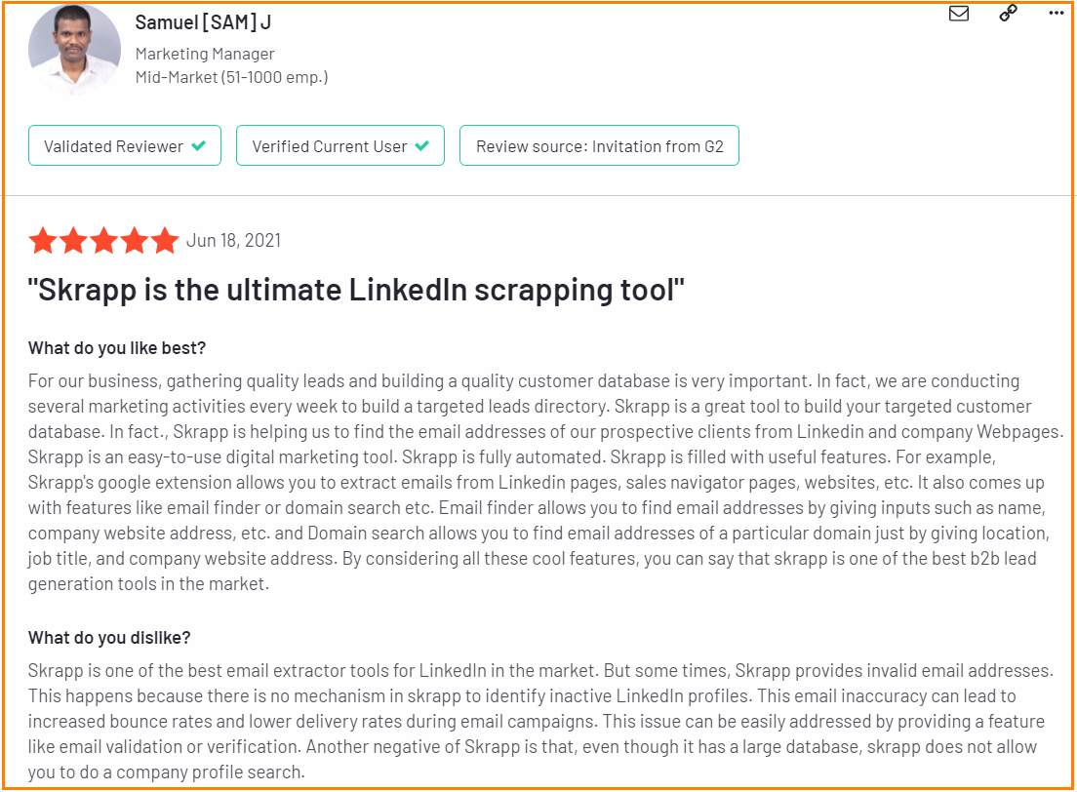This screenshot has height=792, width=1077.
Task: Click the fifth orange rating star
Action: click(x=165, y=240)
